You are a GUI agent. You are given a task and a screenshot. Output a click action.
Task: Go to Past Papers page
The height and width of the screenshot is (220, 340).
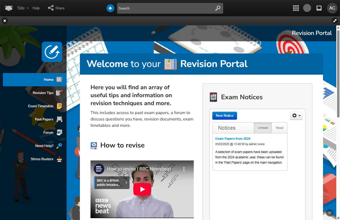(x=44, y=119)
